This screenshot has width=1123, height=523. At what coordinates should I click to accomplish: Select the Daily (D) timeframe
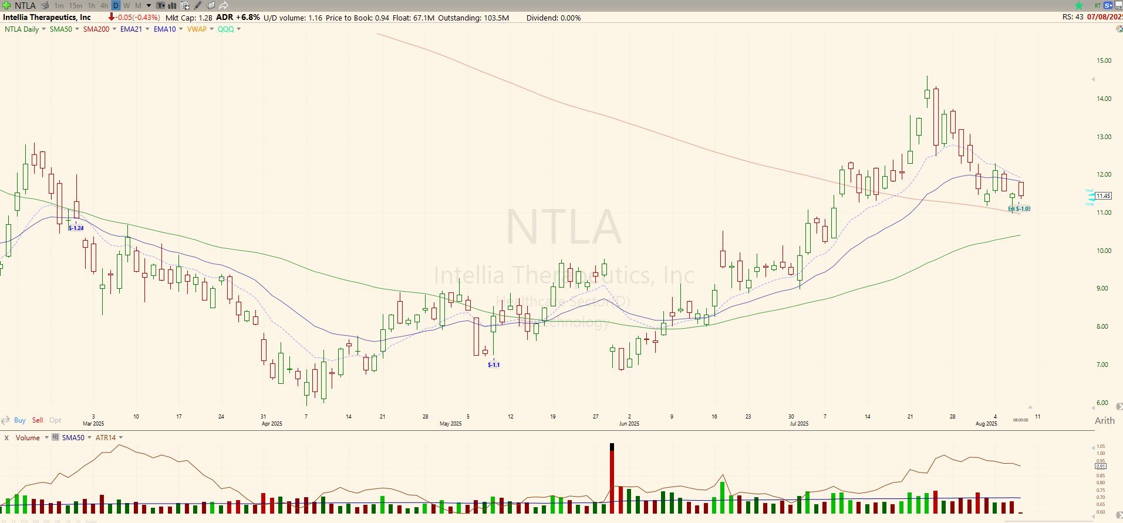(x=116, y=5)
